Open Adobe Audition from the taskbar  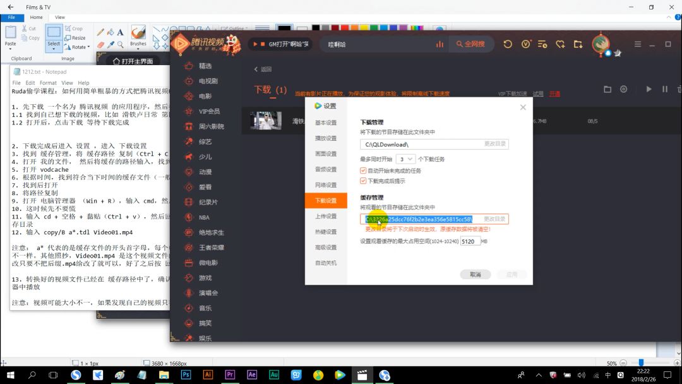pyautogui.click(x=274, y=375)
